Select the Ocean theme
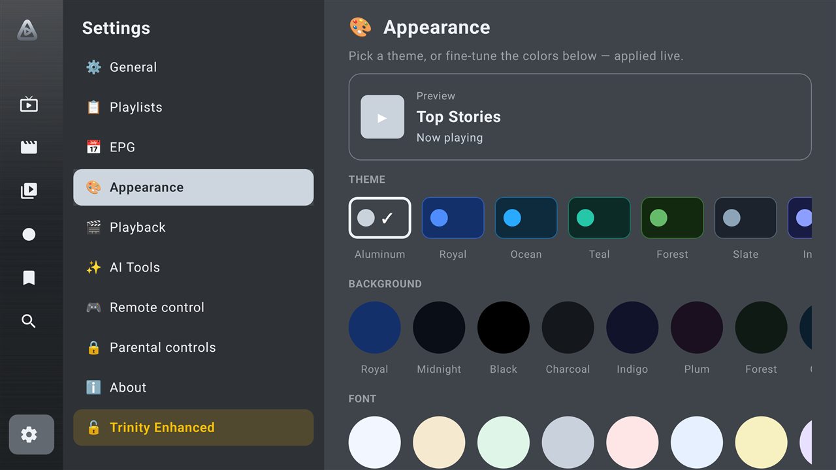836x470 pixels. [526, 218]
